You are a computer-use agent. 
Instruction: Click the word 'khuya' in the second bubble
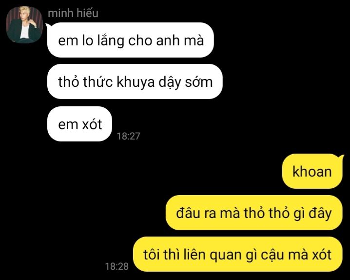[136, 82]
